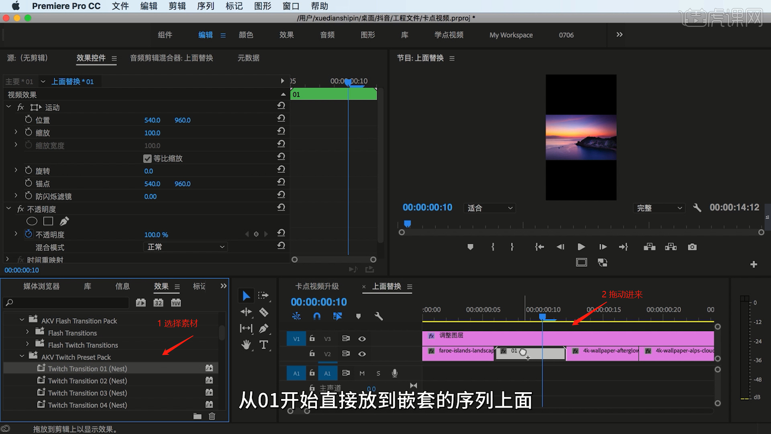Screen dimensions: 771x434
Task: Toggle lock on V3 track
Action: point(312,338)
